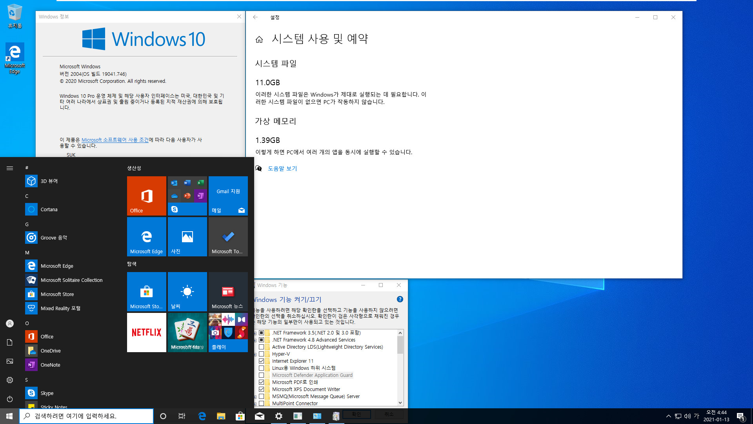753x424 pixels.
Task: Show hidden system tray icons chevron
Action: point(669,416)
